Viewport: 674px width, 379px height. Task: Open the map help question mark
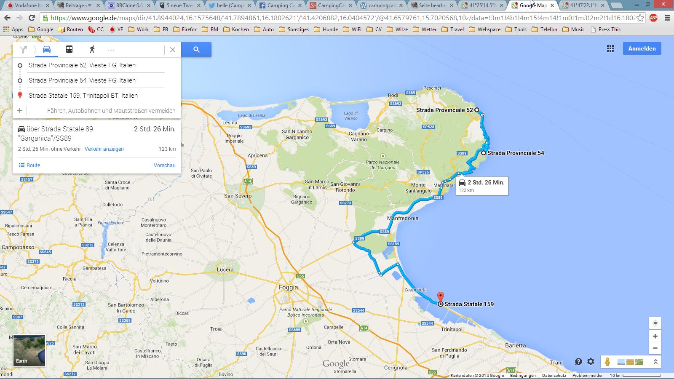coord(578,362)
